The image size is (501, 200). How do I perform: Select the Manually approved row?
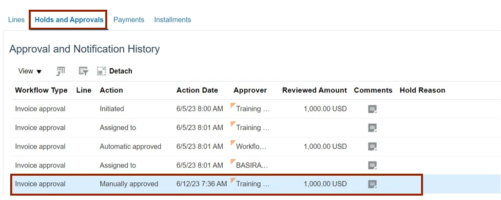click(129, 184)
